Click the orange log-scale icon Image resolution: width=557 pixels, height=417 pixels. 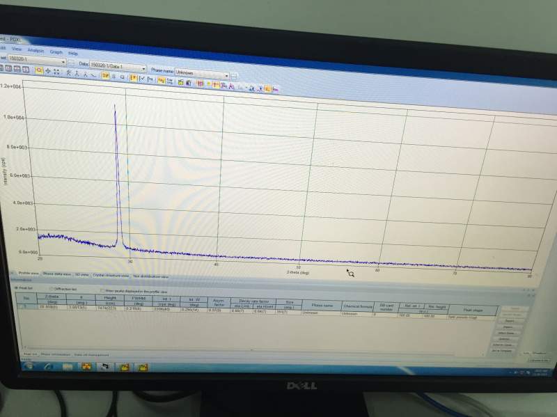click(161, 80)
